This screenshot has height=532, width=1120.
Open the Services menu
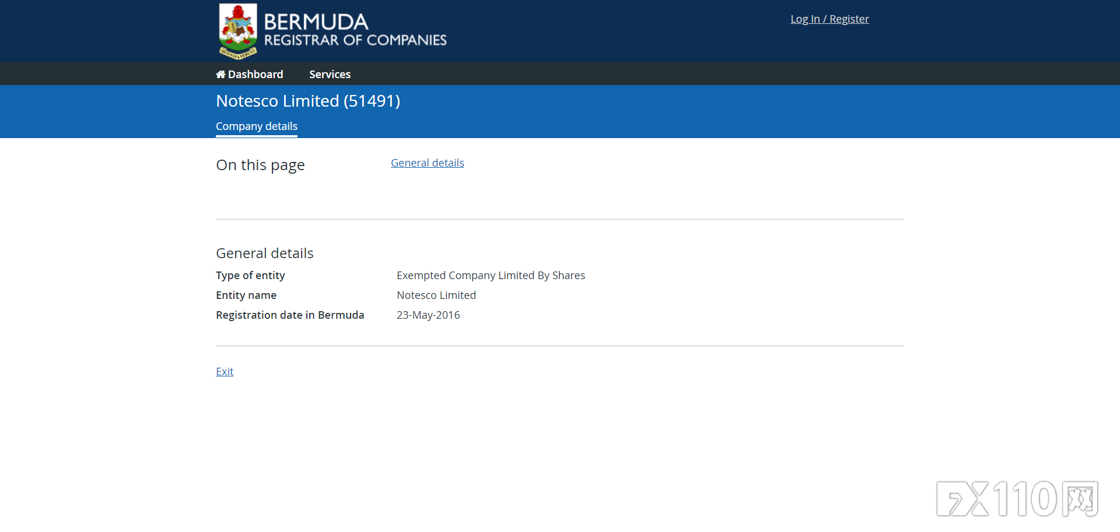[x=330, y=74]
